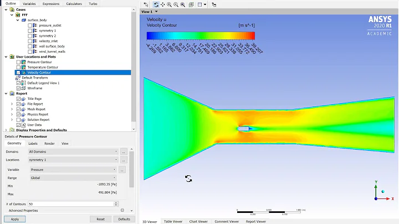Click the Apply button
This screenshot has height=224, width=399.
click(x=15, y=219)
